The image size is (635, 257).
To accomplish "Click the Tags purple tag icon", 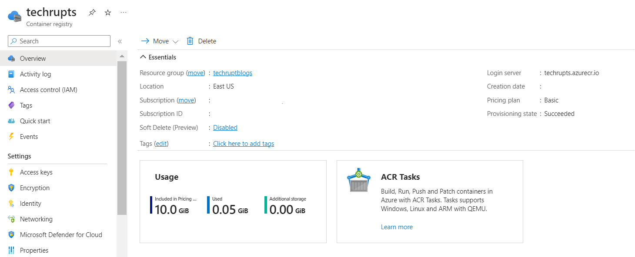I will pos(11,105).
